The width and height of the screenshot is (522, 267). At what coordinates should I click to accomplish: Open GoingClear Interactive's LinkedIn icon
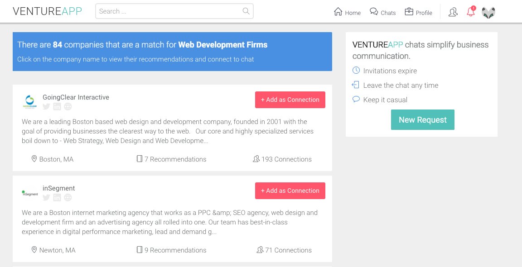point(57,106)
